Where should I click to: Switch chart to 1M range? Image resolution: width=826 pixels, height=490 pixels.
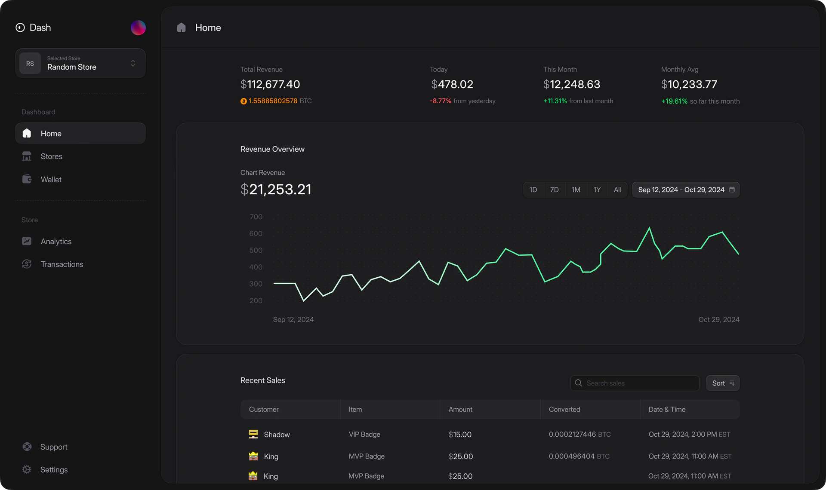pos(576,190)
